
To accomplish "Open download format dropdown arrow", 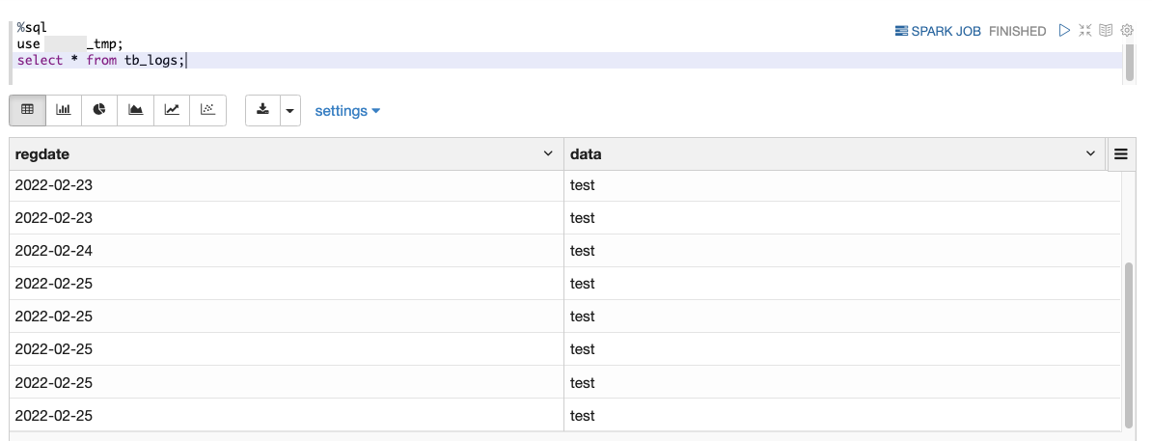I will (x=290, y=111).
